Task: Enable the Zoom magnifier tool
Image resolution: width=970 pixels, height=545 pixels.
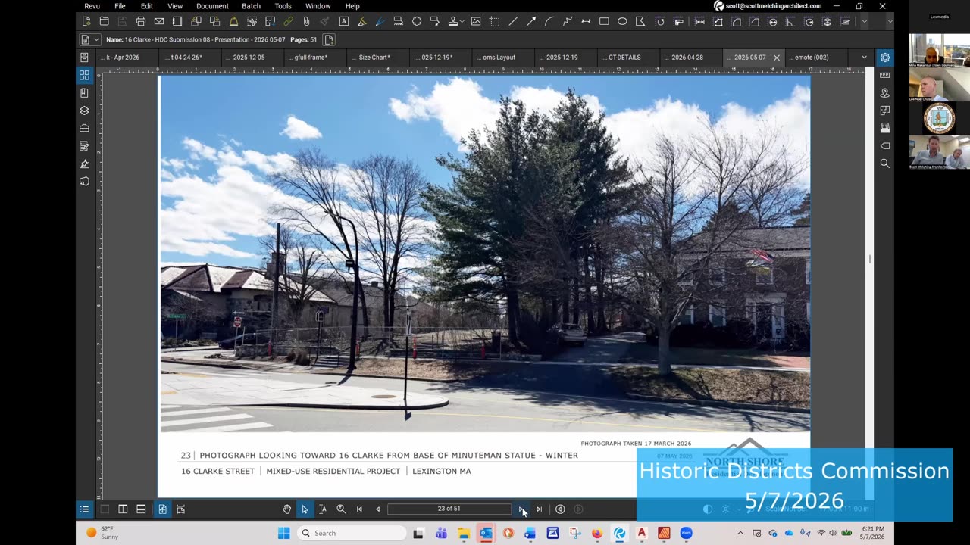Action: (341, 509)
